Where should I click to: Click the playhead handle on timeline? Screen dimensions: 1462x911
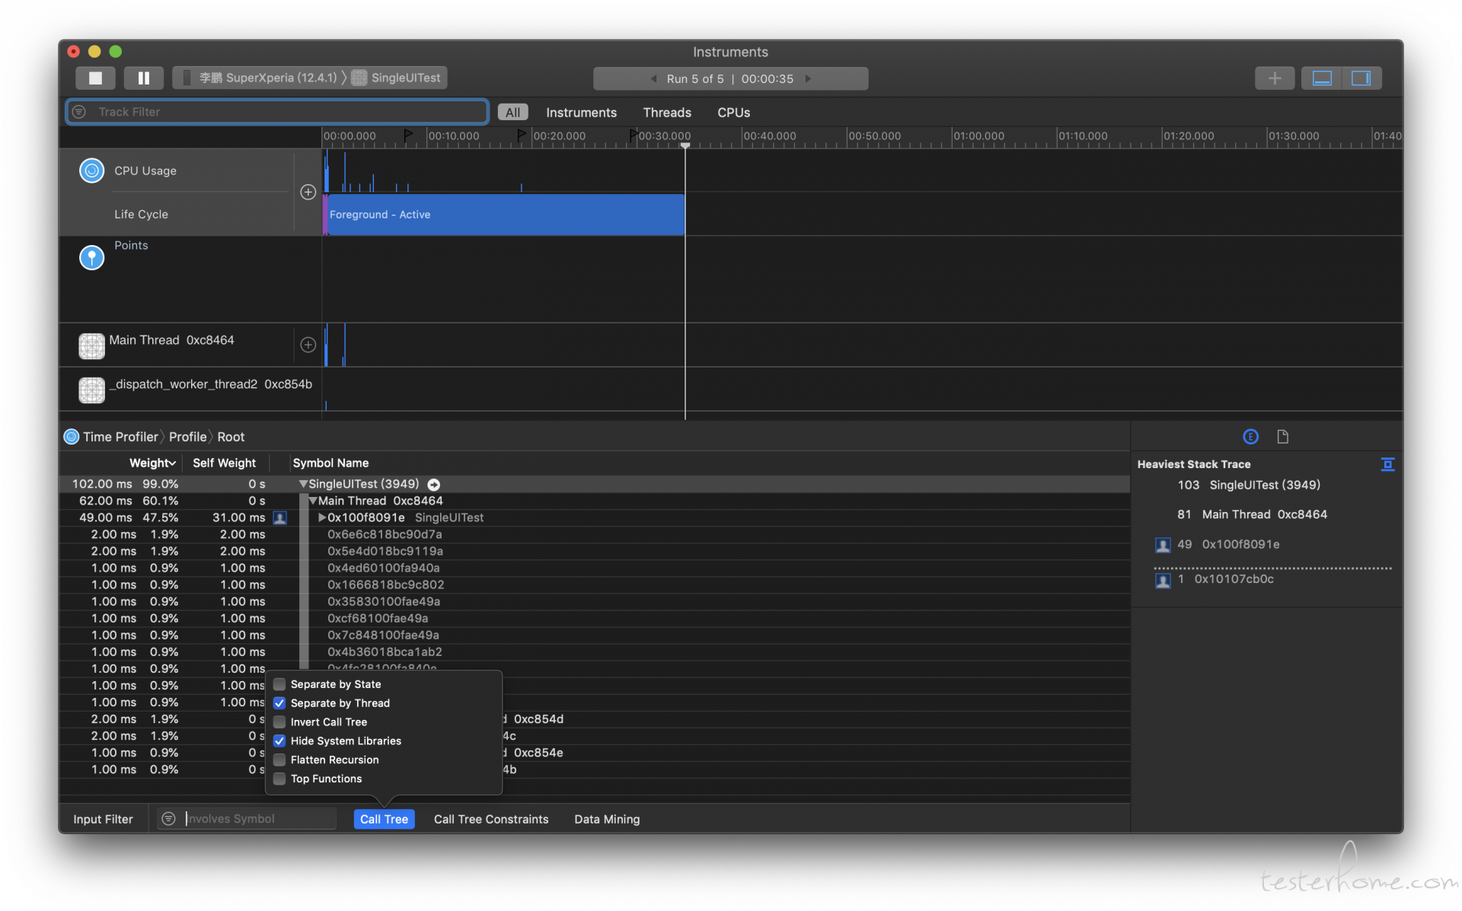685,145
